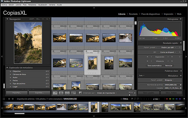
Task: Click the small grid icon on the filmstrip bar
Action: pos(4,99)
